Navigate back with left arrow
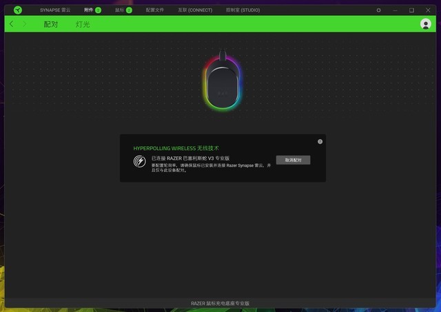The image size is (441, 312). point(11,24)
